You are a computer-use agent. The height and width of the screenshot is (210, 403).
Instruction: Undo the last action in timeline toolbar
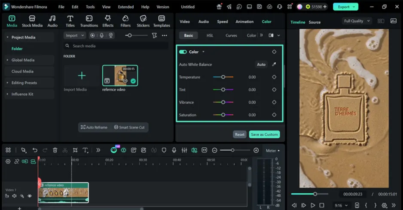[35, 150]
